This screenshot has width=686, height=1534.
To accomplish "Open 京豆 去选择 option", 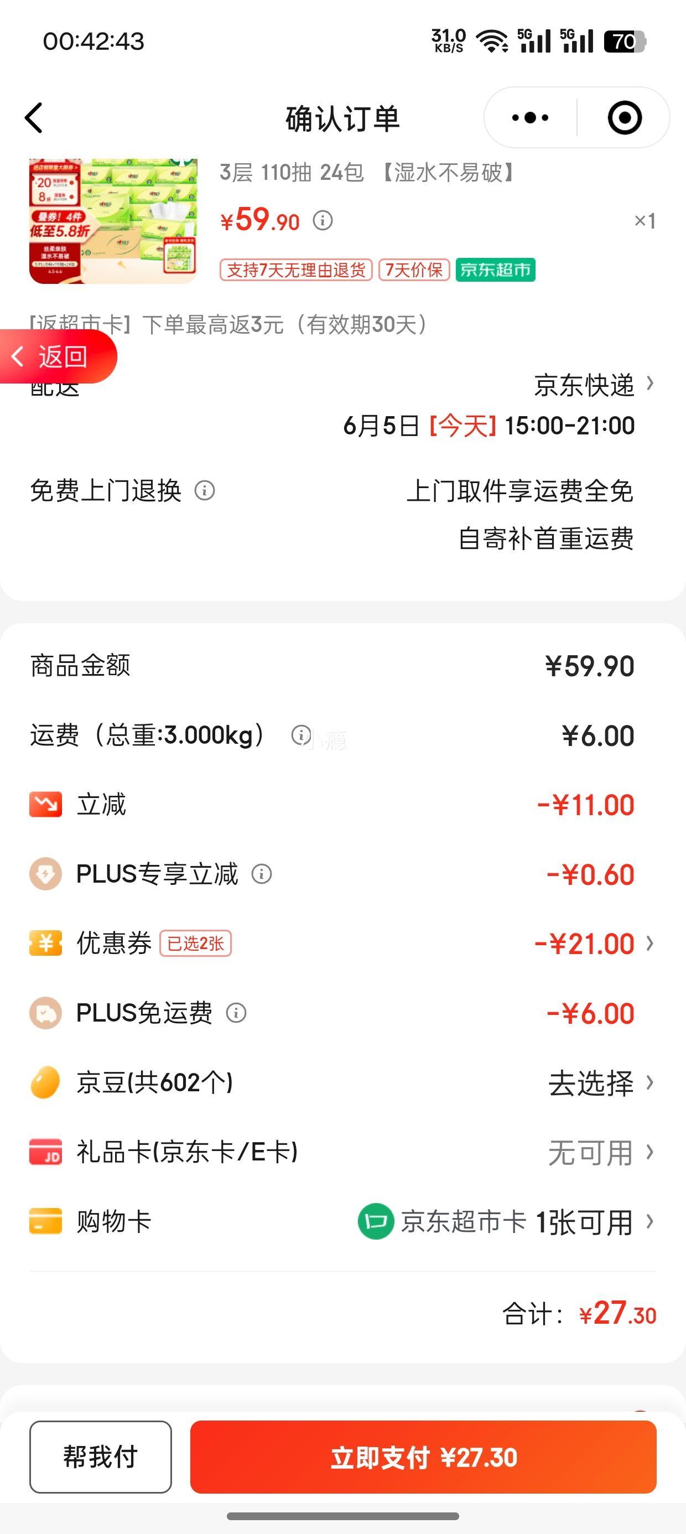I will click(601, 1082).
